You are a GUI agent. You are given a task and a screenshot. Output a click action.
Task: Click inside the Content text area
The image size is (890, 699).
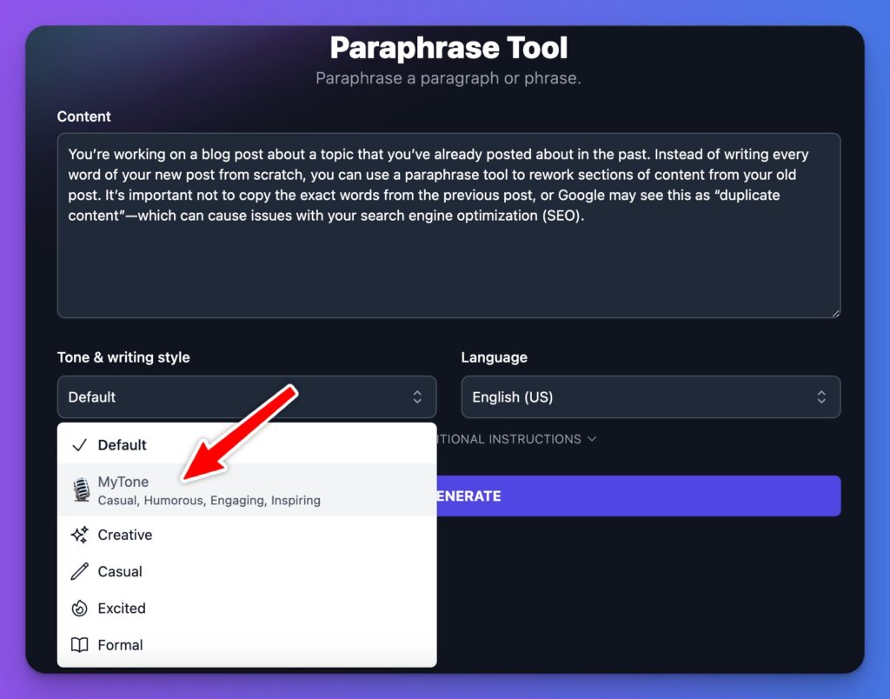pyautogui.click(x=448, y=224)
